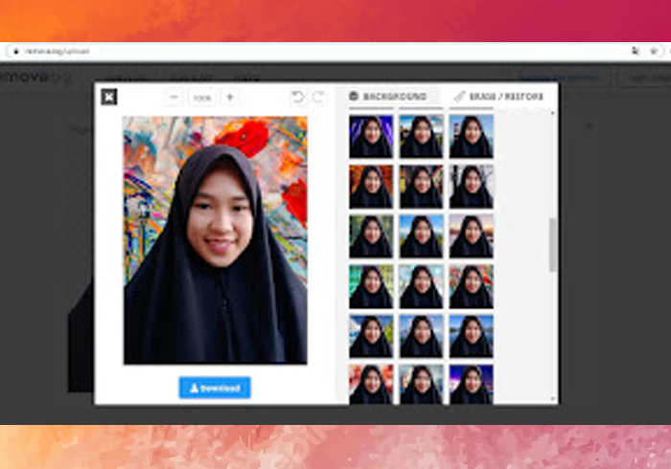Redo the last edit

click(318, 97)
